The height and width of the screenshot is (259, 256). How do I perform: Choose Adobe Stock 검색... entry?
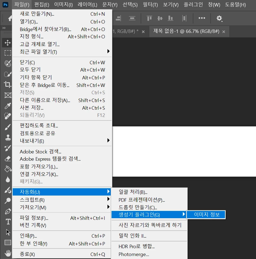click(62, 152)
